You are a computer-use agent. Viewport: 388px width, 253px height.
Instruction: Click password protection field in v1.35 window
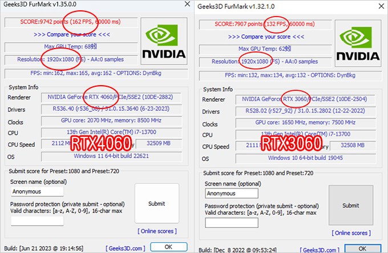(x=37, y=221)
